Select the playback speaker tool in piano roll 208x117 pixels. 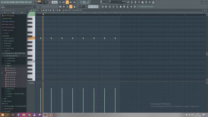[x=60, y=10]
